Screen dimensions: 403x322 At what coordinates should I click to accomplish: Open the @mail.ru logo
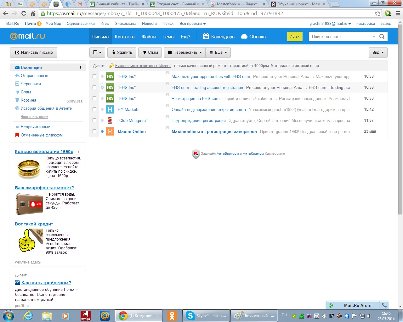tap(27, 36)
